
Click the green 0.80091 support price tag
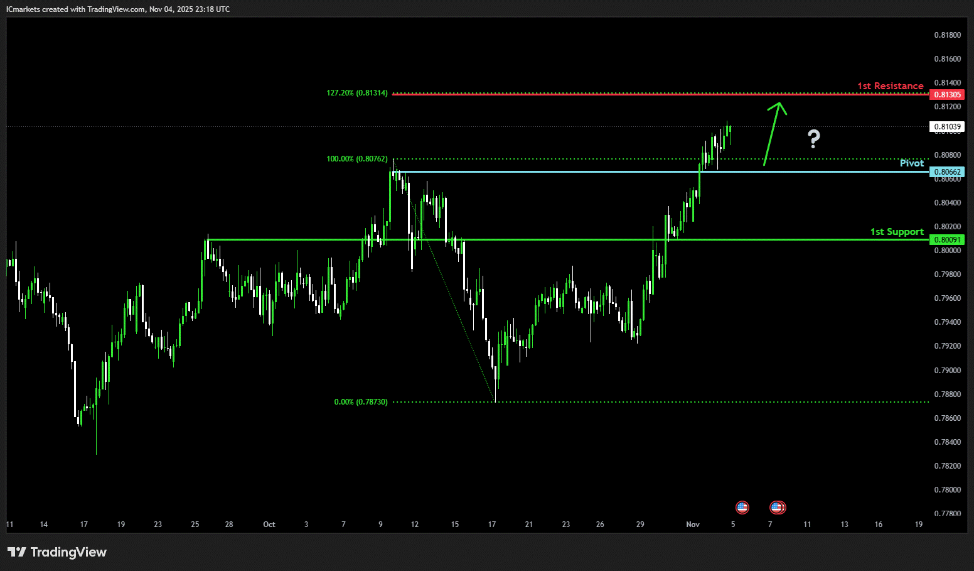click(x=947, y=240)
